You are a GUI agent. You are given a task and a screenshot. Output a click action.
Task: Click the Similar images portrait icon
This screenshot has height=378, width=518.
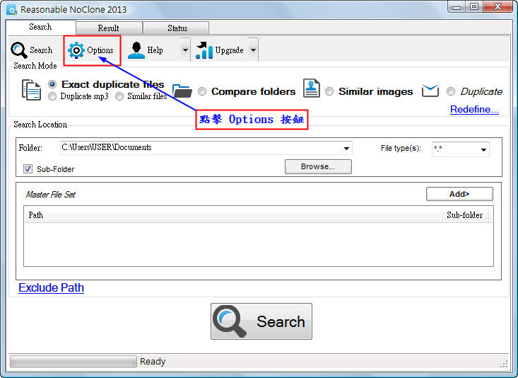click(x=312, y=88)
